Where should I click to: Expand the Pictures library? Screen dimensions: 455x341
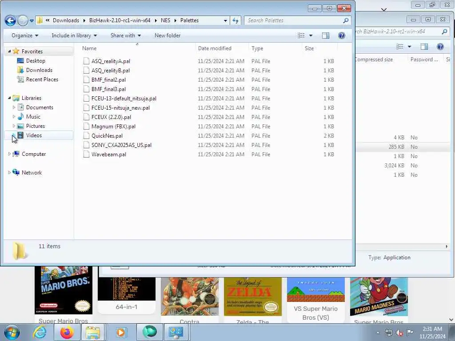click(x=14, y=126)
